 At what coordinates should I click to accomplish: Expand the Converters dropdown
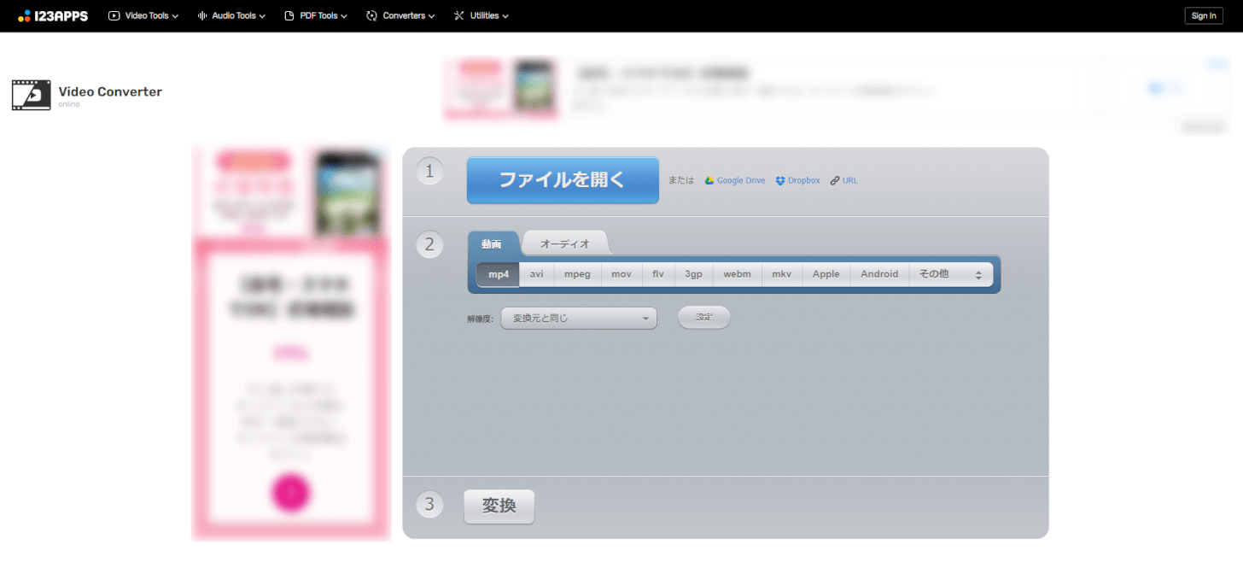(x=400, y=15)
